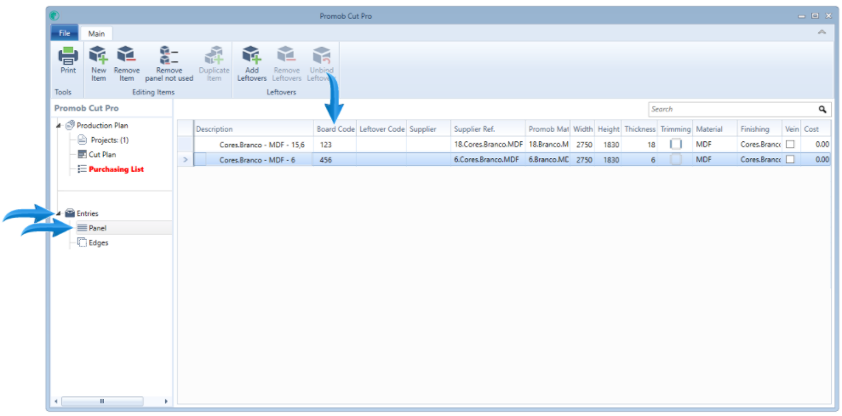This screenshot has height=416, width=842.
Task: Click the Trimming column header
Action: tap(675, 129)
